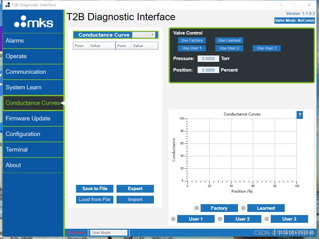This screenshot has width=319, height=239.
Task: Click the Import button
Action: (135, 199)
